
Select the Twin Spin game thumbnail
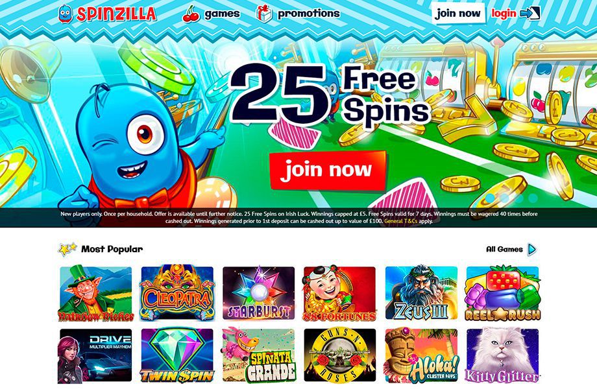177,355
